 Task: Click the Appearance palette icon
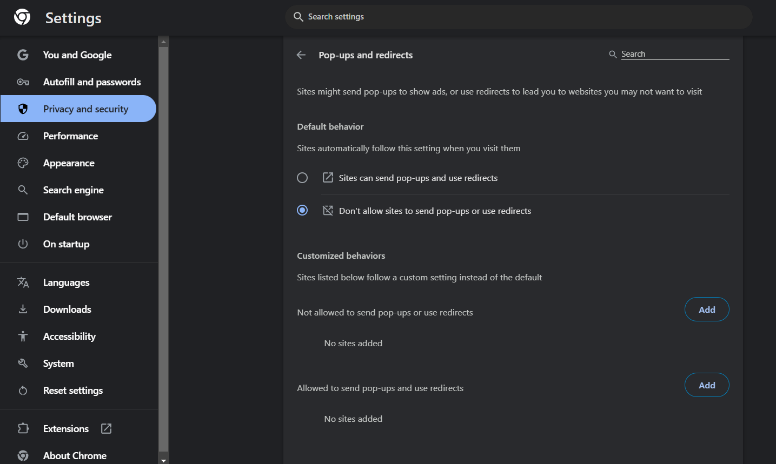click(x=23, y=163)
